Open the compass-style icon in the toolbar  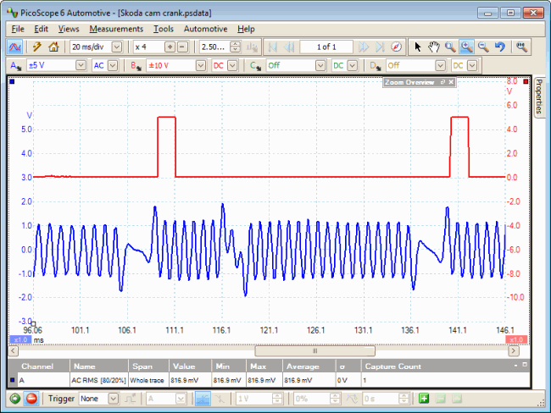[x=396, y=47]
